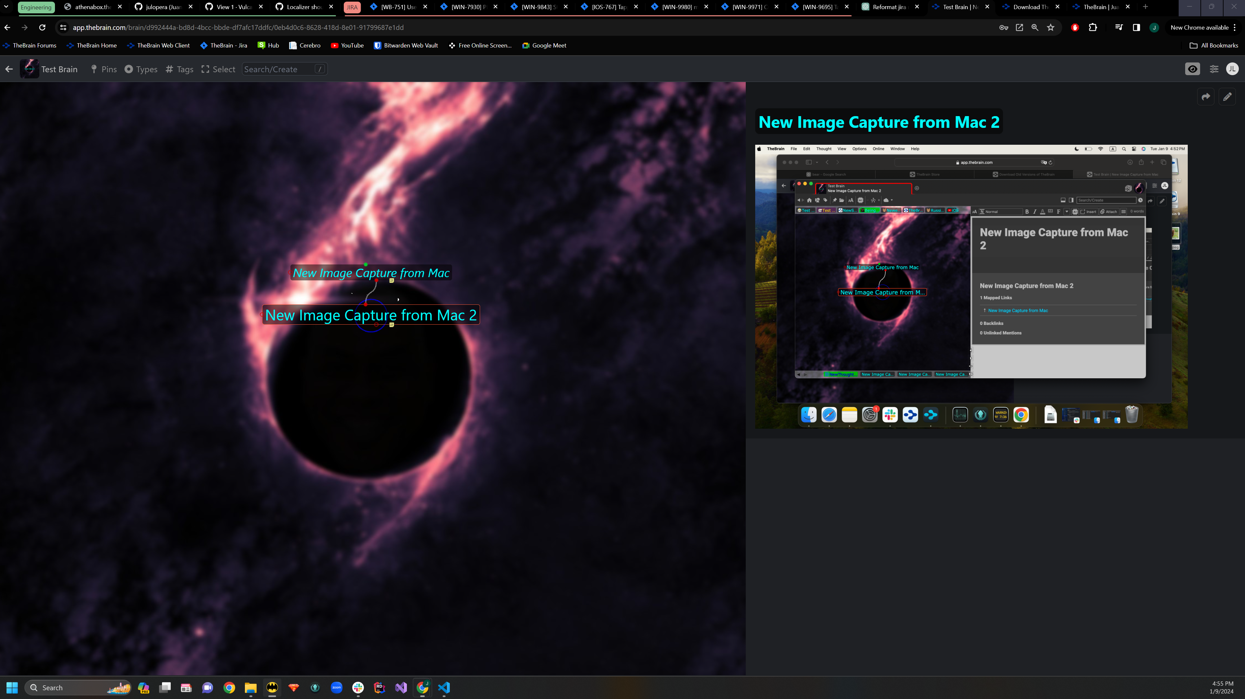The width and height of the screenshot is (1245, 699).
Task: Open a new Chrome tab
Action: pos(1145,7)
